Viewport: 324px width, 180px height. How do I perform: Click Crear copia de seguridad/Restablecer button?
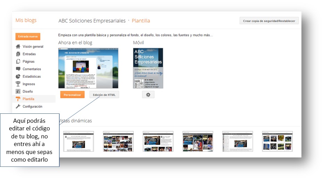click(x=269, y=21)
